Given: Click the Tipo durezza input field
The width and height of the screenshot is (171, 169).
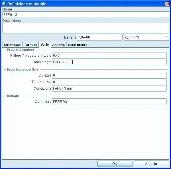Looking at the screenshot, I should pos(109,82).
